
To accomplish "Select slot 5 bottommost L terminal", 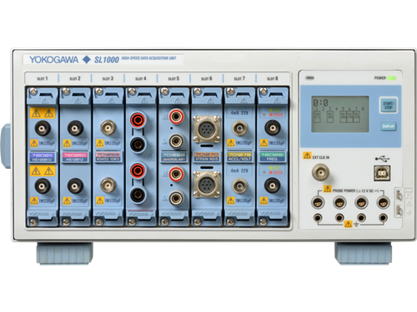I will tap(176, 198).
